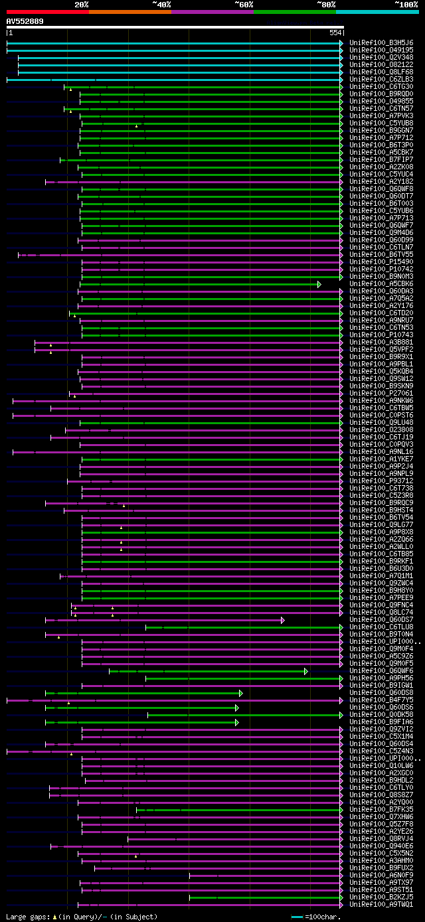Open hit label UniRef100_B2KZJ5
This screenshot has width=425, height=922.
tap(381, 897)
